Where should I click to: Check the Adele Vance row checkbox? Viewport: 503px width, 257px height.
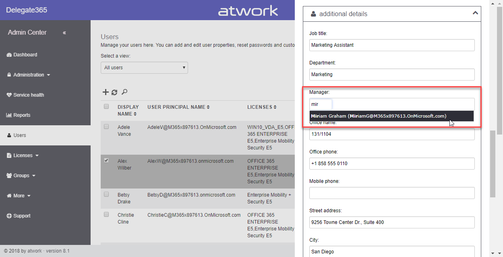click(106, 126)
